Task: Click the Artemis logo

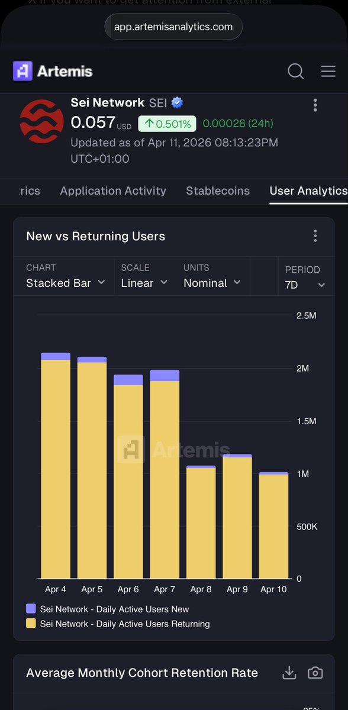Action: 53,72
